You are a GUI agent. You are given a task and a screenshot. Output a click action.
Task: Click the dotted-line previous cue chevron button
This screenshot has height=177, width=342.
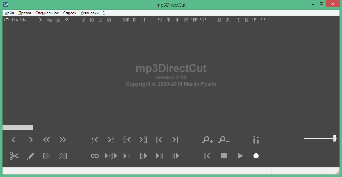(x=95, y=140)
